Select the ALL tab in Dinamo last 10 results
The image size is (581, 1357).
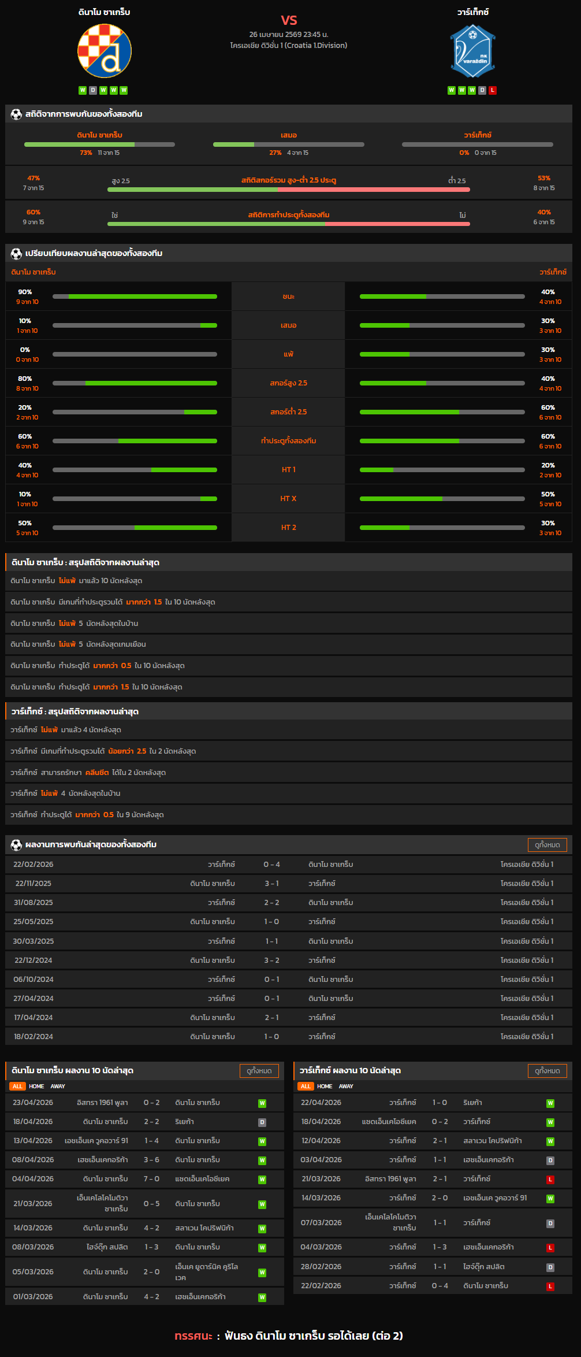17,1087
